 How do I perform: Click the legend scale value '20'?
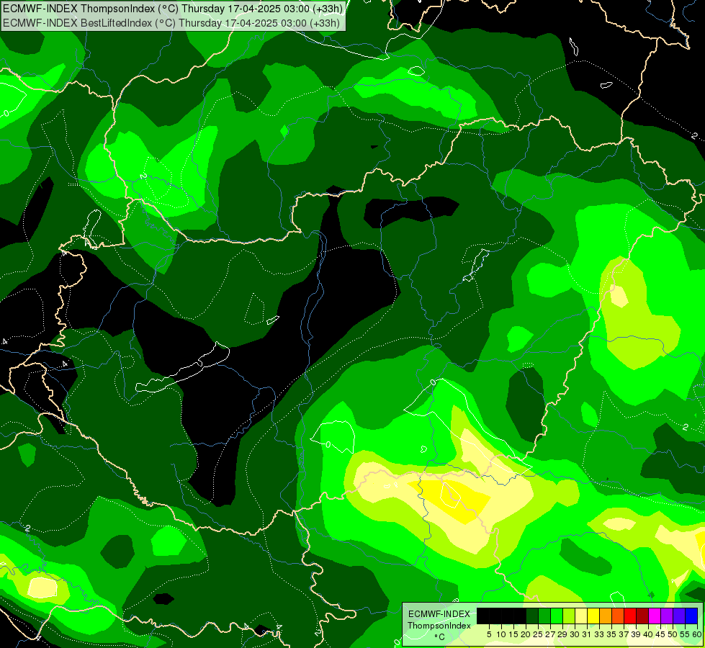point(526,634)
